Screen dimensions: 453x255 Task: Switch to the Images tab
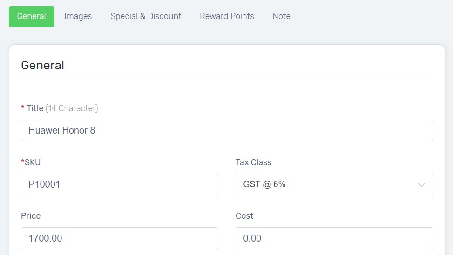click(x=78, y=16)
